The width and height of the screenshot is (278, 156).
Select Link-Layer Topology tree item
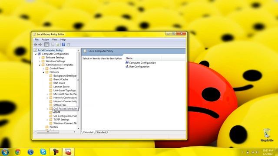coord(65,91)
